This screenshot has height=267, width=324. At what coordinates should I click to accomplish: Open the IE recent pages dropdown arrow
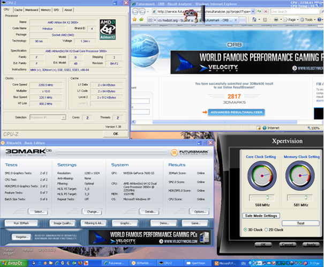148,12
